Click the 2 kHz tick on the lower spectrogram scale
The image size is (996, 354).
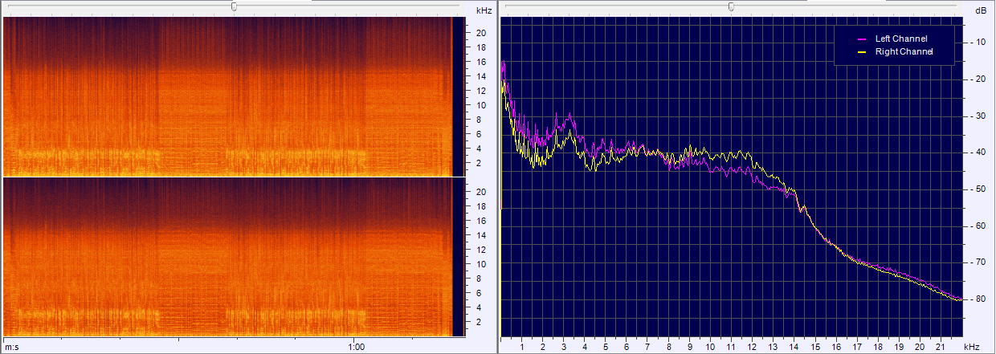click(480, 322)
